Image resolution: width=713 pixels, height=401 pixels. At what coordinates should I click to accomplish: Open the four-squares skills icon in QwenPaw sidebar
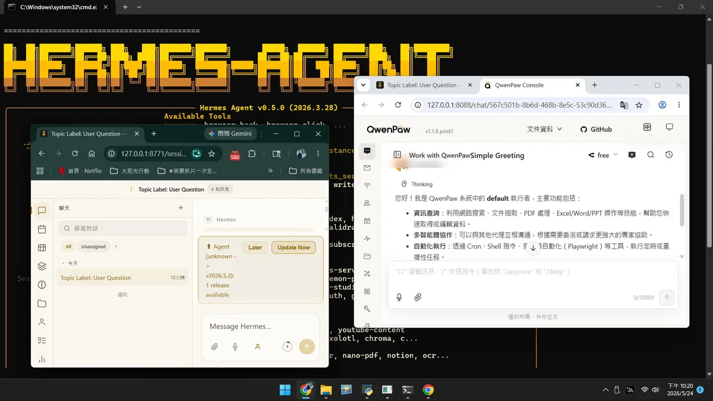(367, 291)
